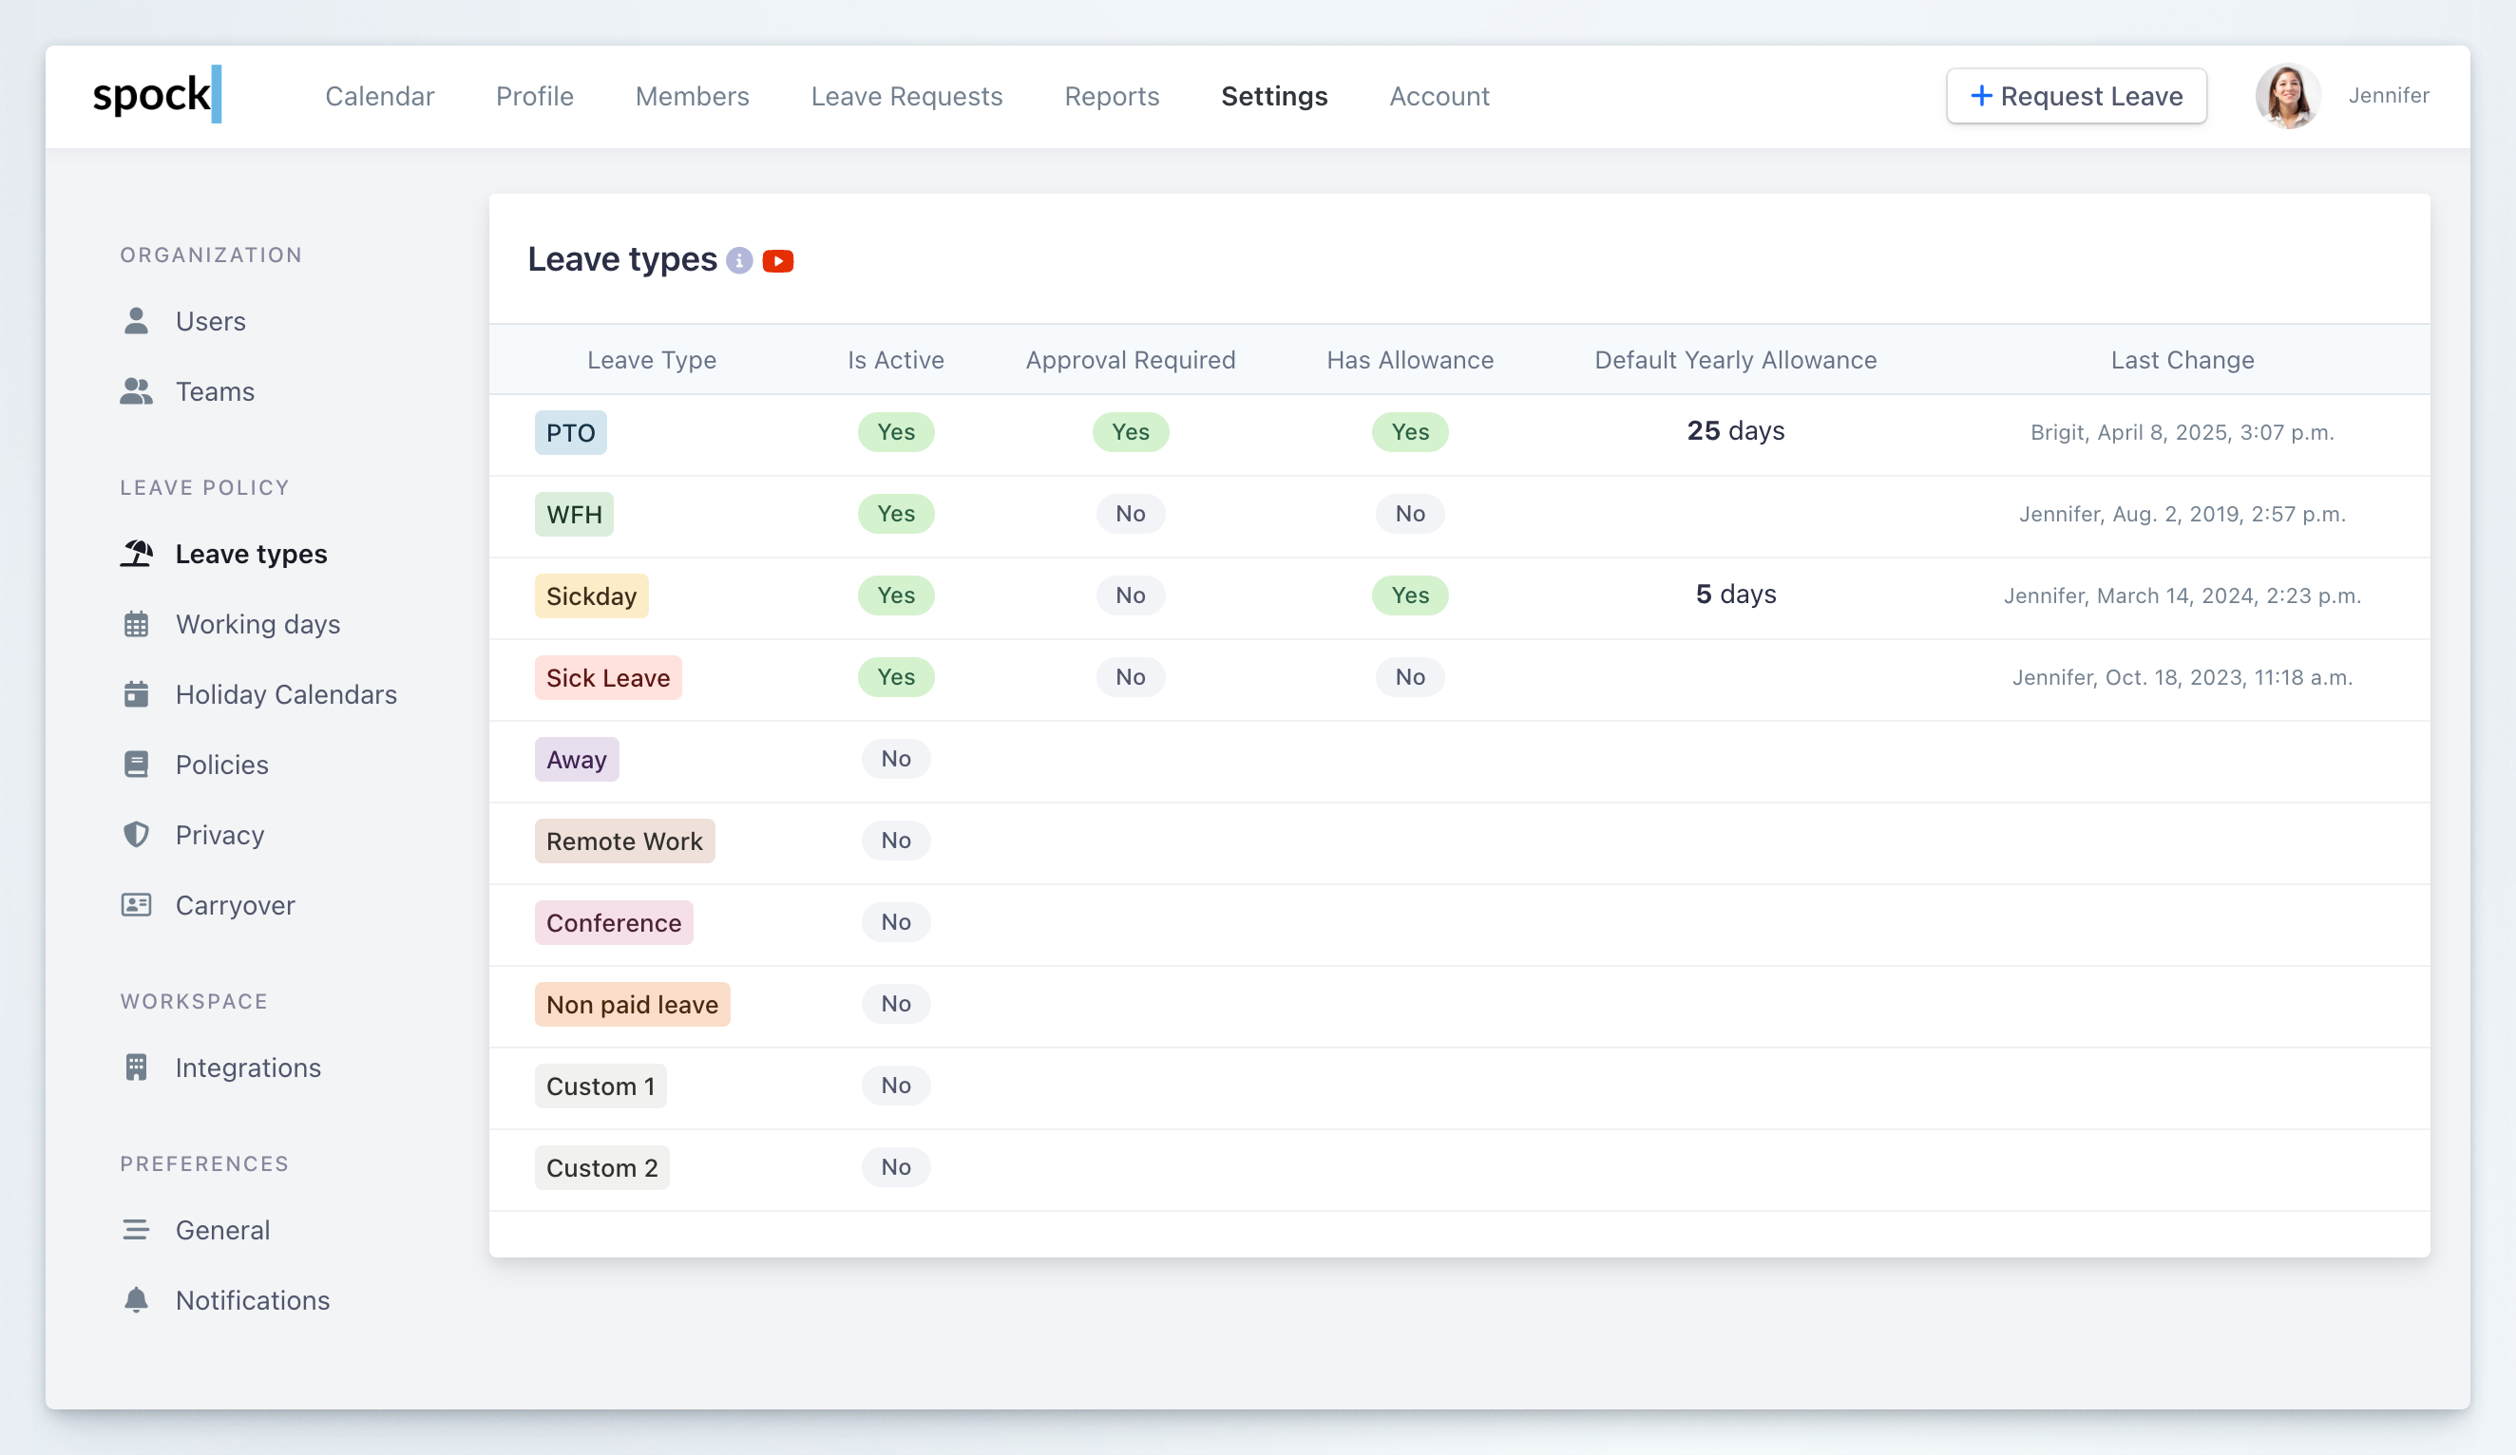The height and width of the screenshot is (1455, 2516).
Task: Open the YouTube video icon
Action: coord(778,260)
